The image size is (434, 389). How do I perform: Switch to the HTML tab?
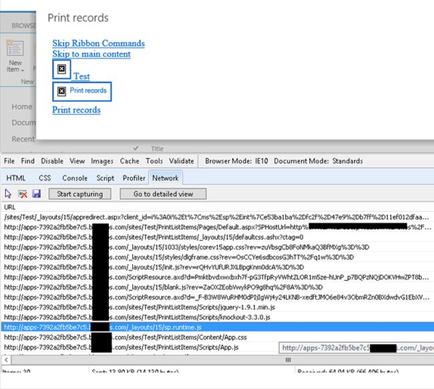point(16,178)
